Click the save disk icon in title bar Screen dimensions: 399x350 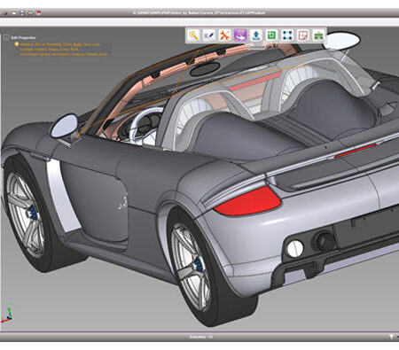[x=22, y=12]
